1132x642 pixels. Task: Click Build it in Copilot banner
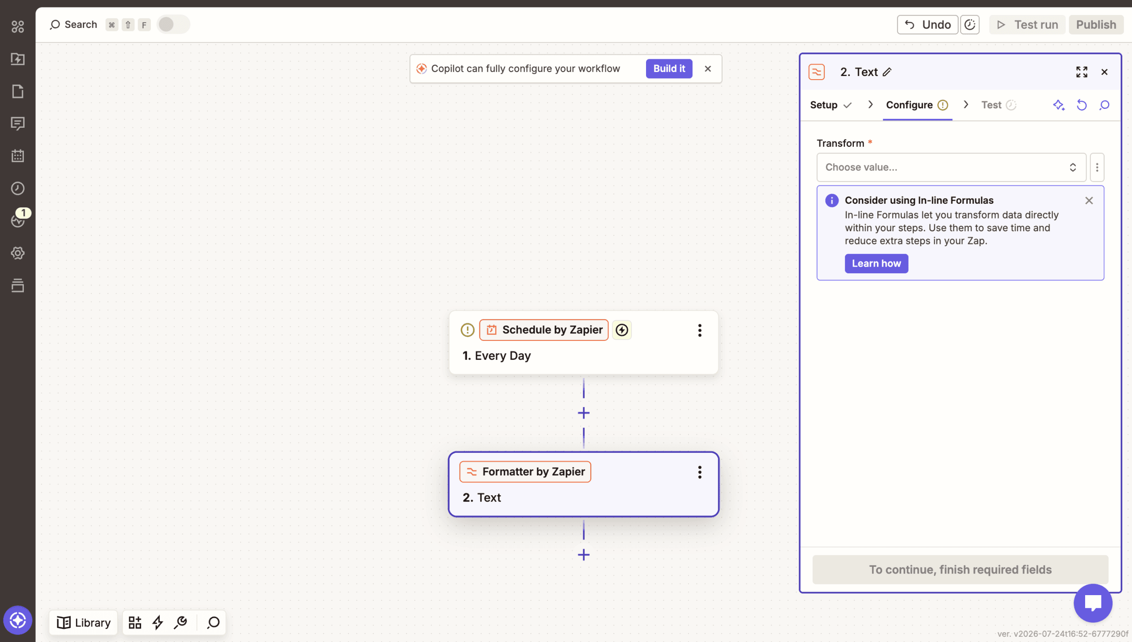669,69
